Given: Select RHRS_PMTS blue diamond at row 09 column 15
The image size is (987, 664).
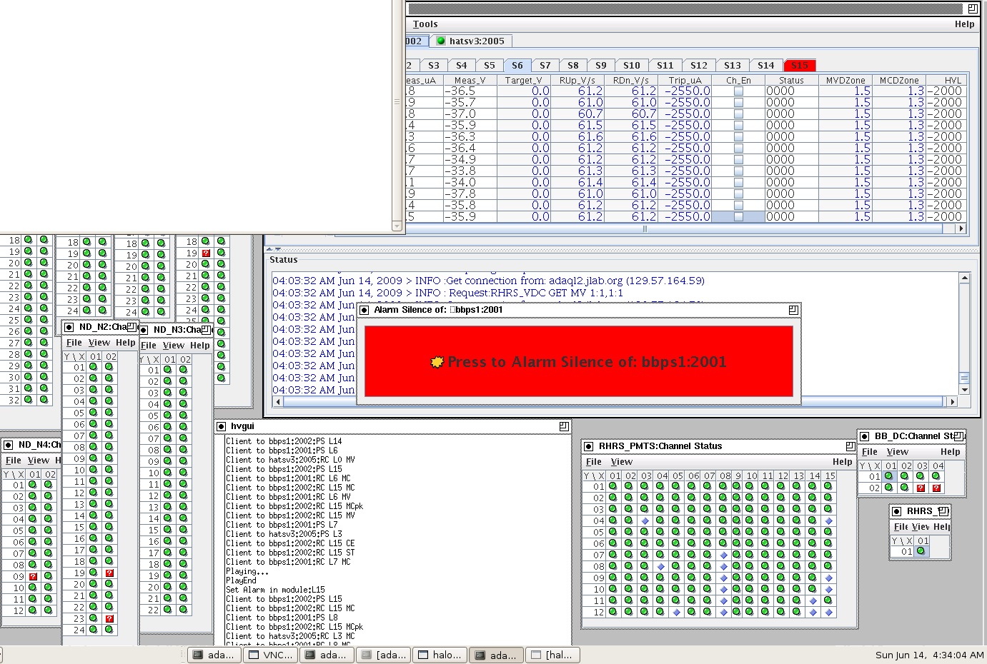Looking at the screenshot, I should (x=828, y=578).
